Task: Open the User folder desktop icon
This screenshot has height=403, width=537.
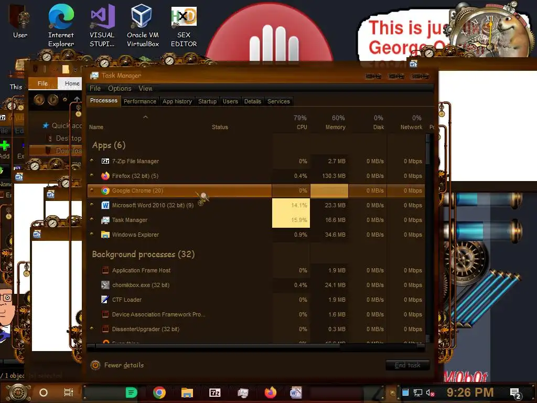Action: pyautogui.click(x=20, y=22)
